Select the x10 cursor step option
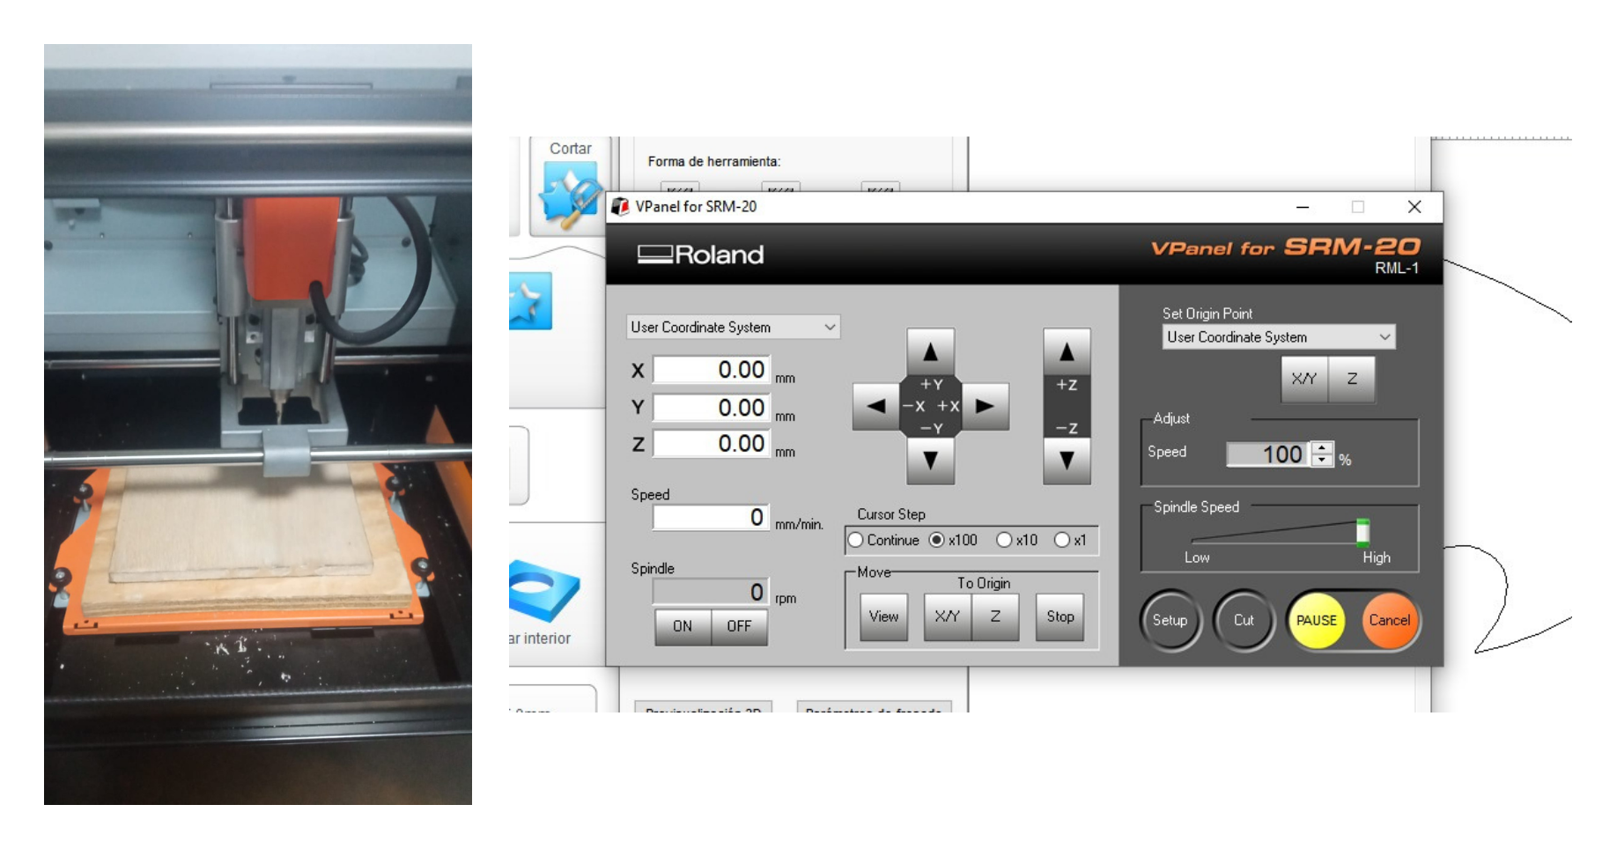 [x=1004, y=540]
